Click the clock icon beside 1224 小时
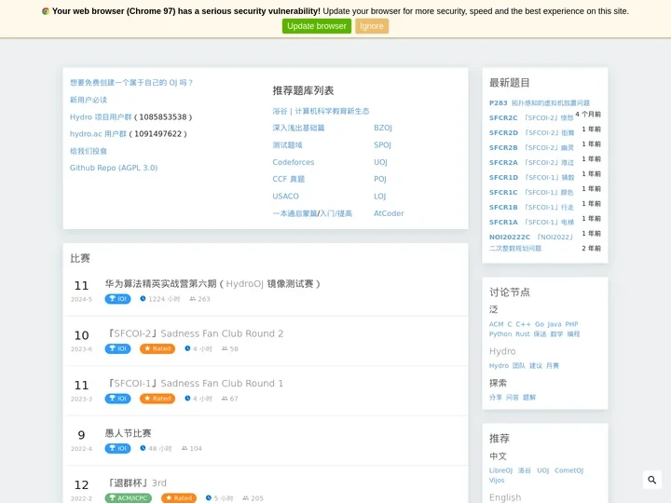This screenshot has height=503, width=671. pyautogui.click(x=144, y=299)
